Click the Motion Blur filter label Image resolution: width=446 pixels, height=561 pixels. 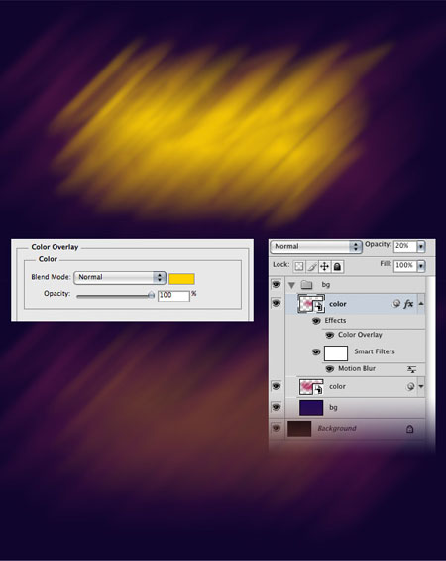pos(357,369)
